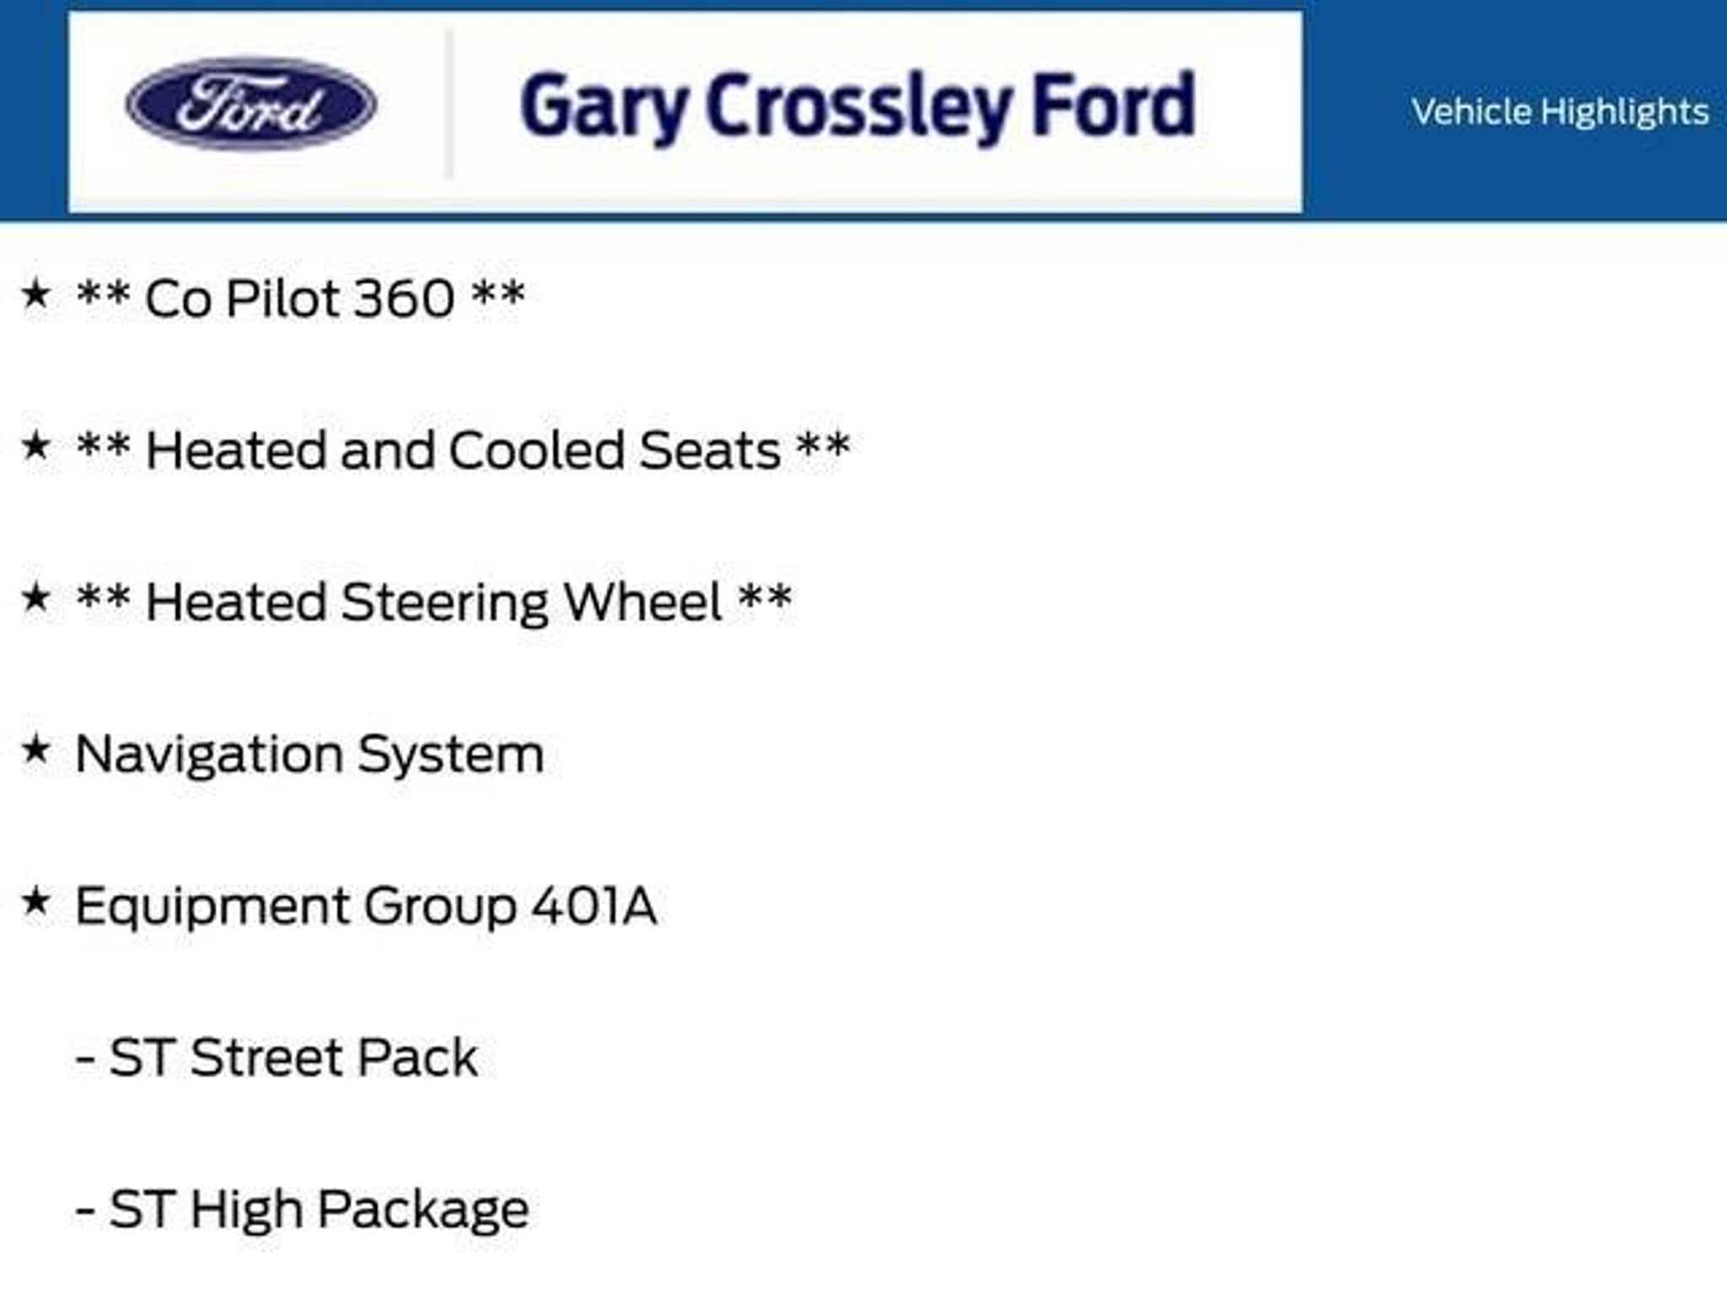Select the Co Pilot 360 highlight text

[299, 298]
